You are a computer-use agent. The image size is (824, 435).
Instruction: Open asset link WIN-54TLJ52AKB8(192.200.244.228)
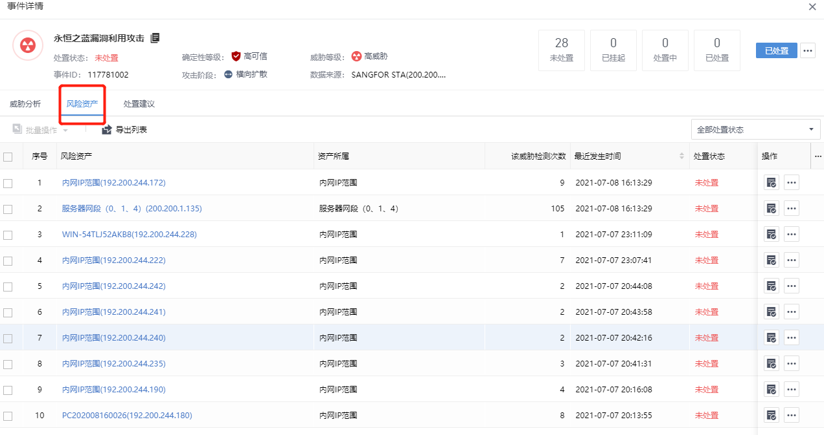click(x=130, y=235)
